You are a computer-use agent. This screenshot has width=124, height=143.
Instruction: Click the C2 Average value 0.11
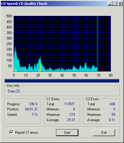point(112,120)
